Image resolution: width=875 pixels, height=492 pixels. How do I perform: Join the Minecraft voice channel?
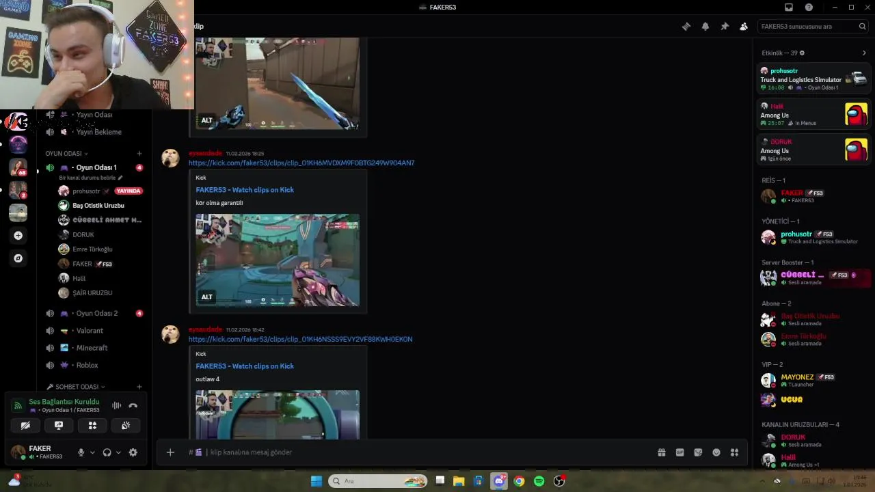(94, 348)
